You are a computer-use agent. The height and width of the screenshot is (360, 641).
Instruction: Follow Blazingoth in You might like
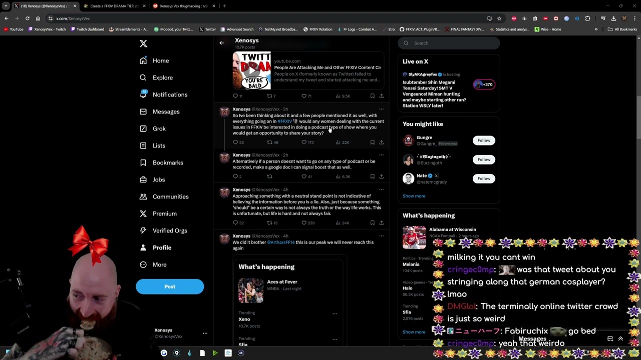click(484, 159)
